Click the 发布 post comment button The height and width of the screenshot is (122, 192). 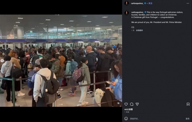click(x=187, y=119)
